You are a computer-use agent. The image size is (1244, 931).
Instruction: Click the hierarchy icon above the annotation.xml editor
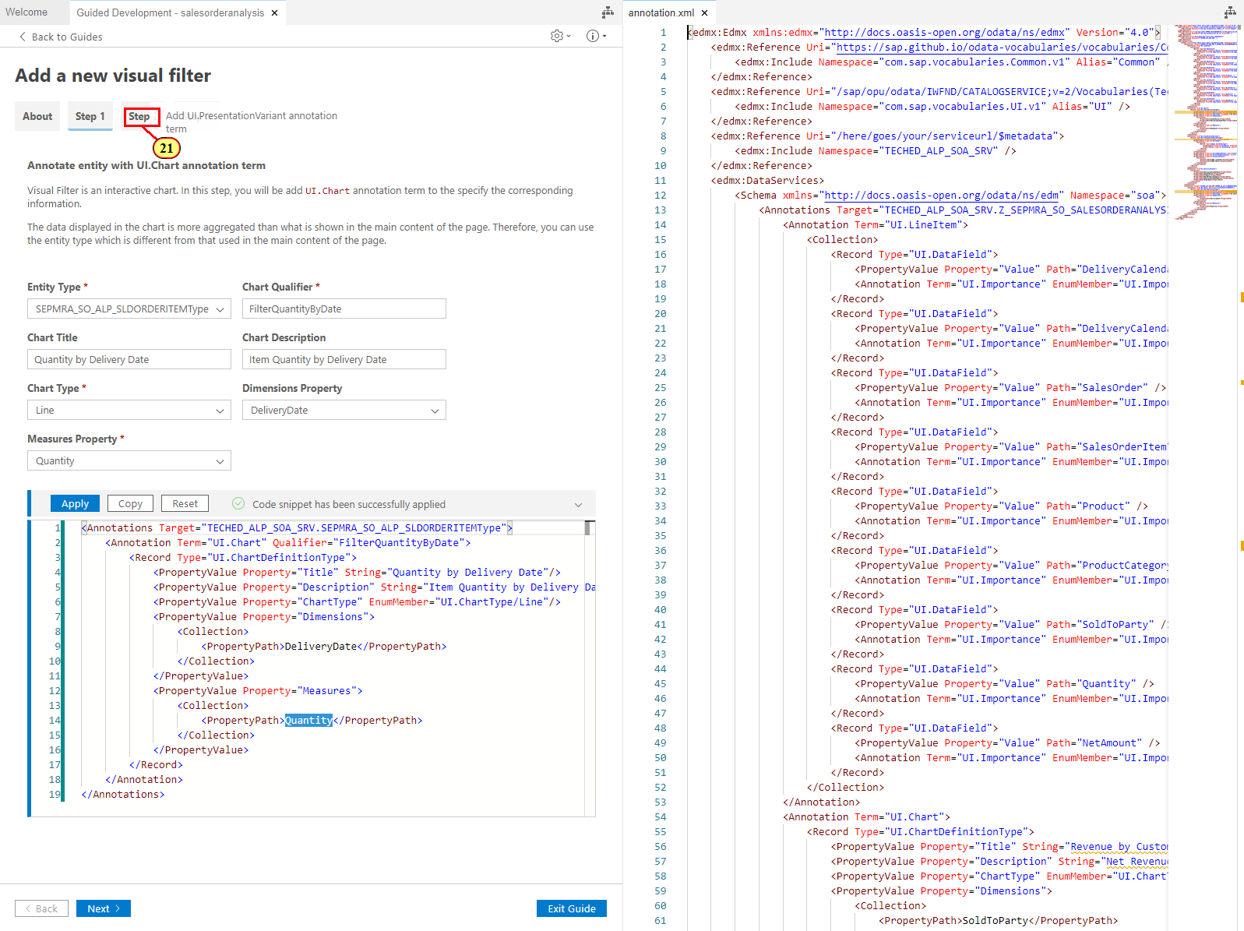[1230, 12]
